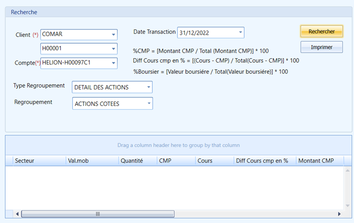This screenshot has height=223, width=354.
Task: Click the vertical scroll up arrow
Action: [347, 171]
